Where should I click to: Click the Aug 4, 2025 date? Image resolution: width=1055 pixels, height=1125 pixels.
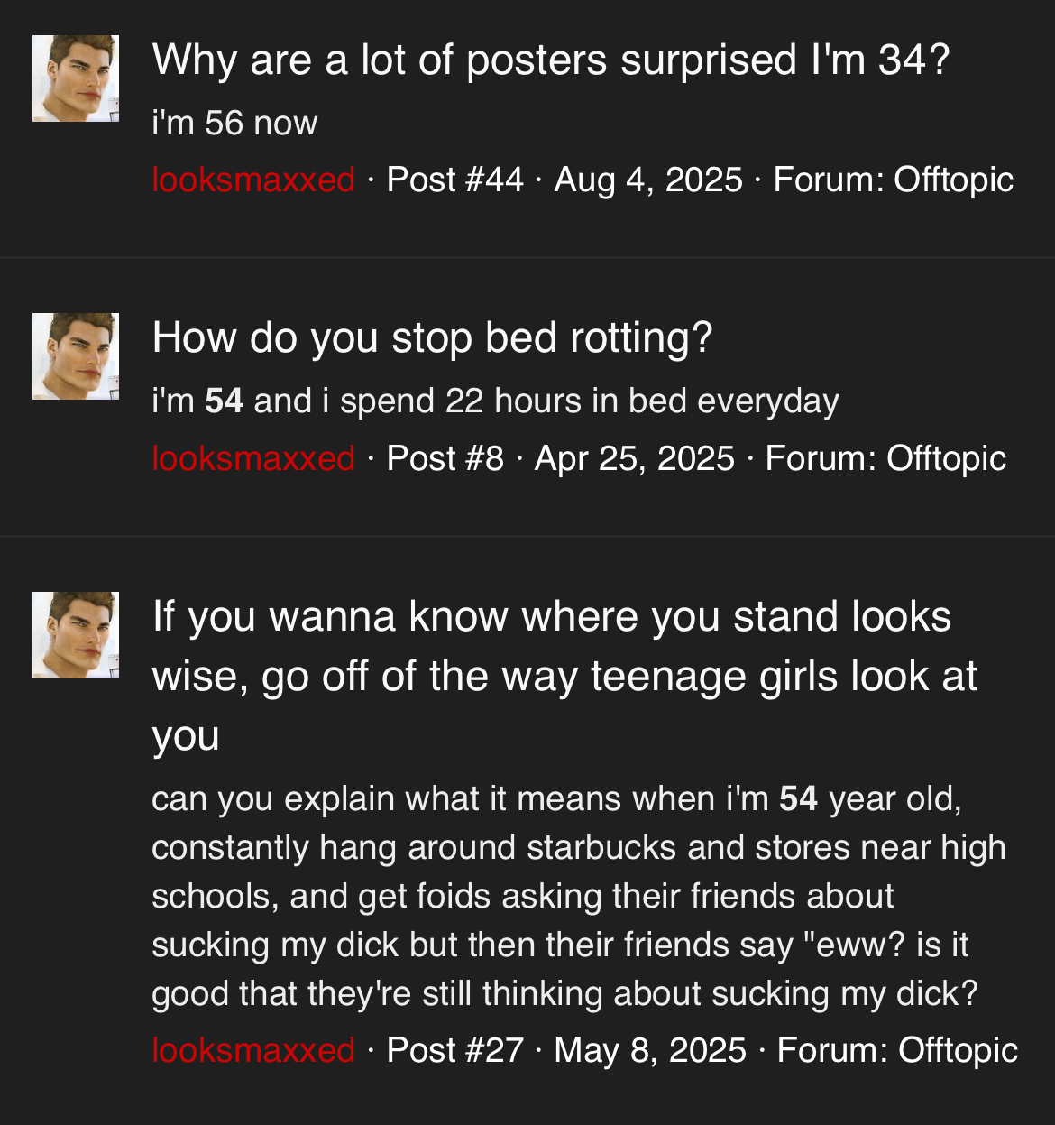(648, 180)
